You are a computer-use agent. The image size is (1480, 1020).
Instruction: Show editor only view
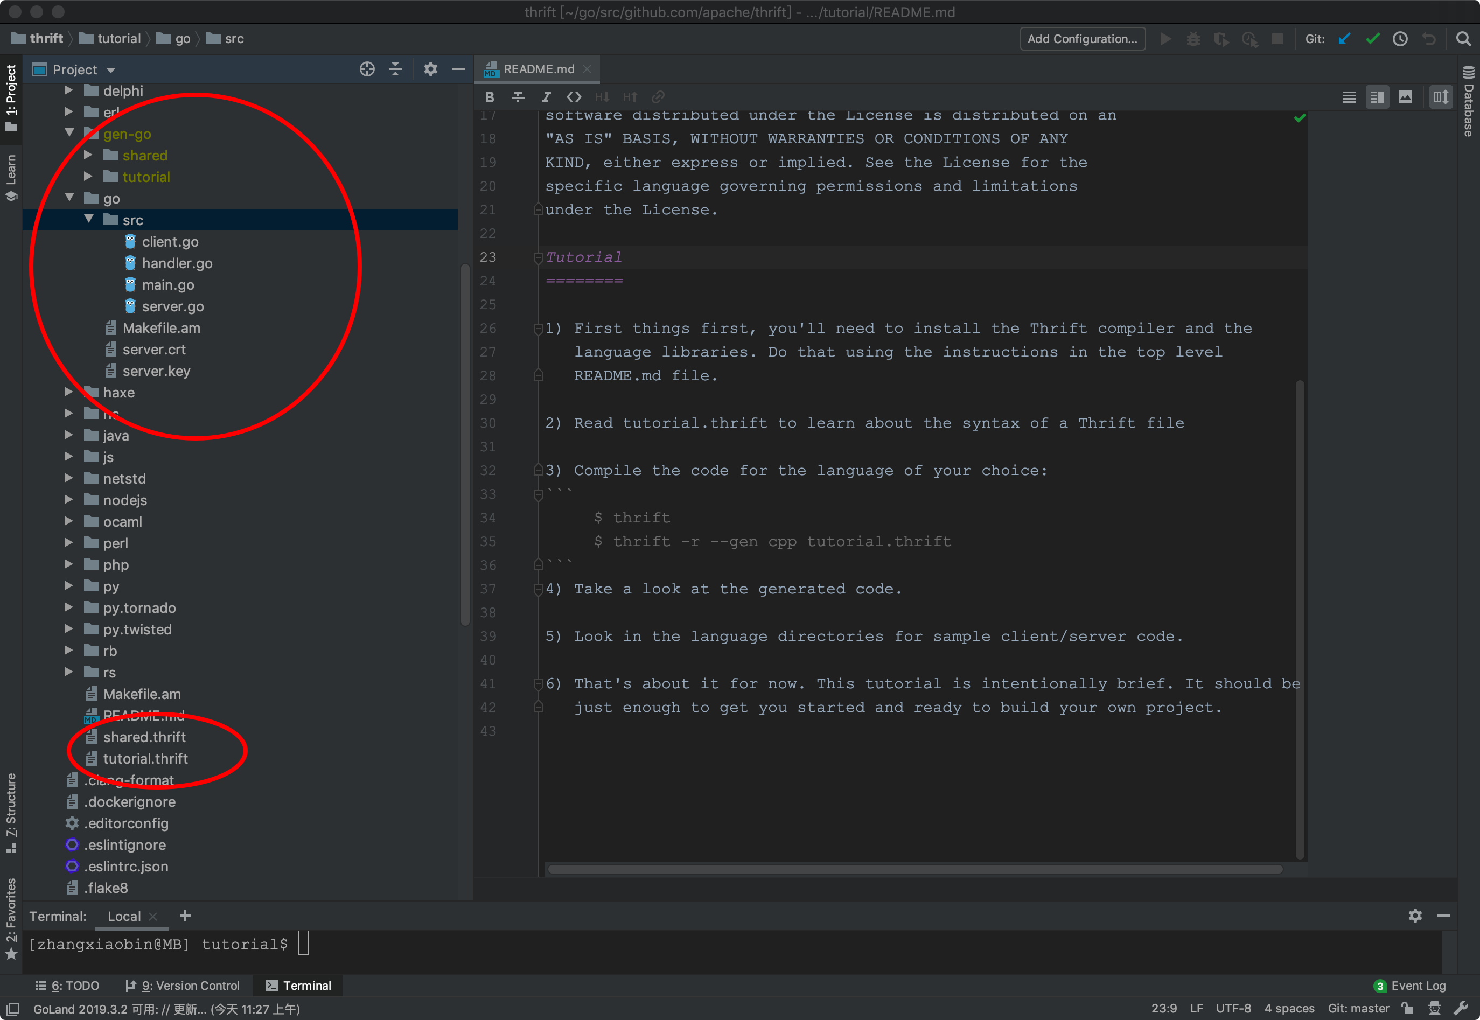(1349, 97)
